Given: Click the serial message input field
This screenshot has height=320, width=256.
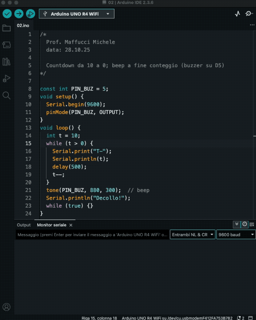Looking at the screenshot, I should point(92,235).
